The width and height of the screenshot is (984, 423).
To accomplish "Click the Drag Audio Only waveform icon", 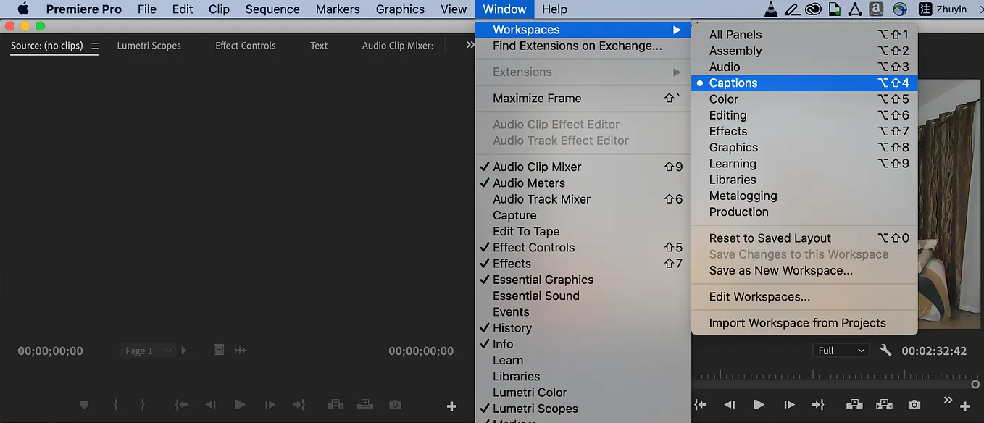I will tap(241, 351).
